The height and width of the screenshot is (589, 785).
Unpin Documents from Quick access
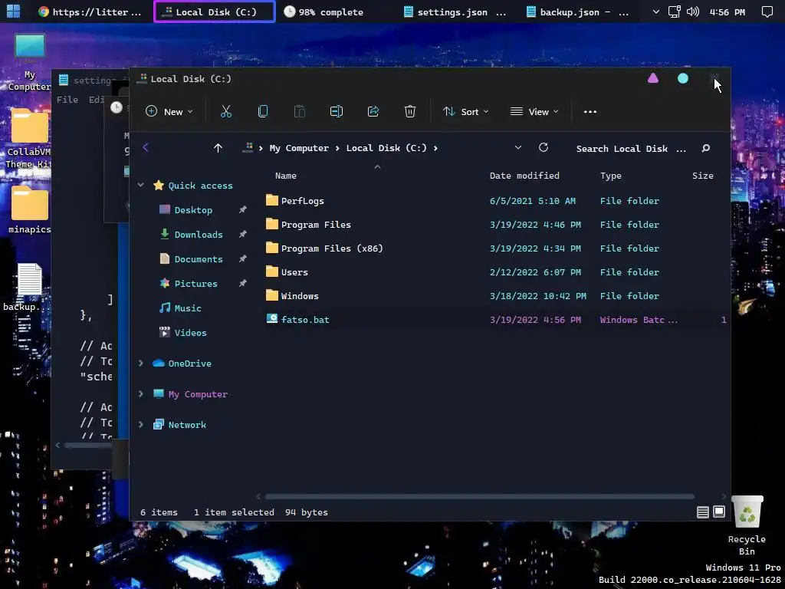point(243,258)
